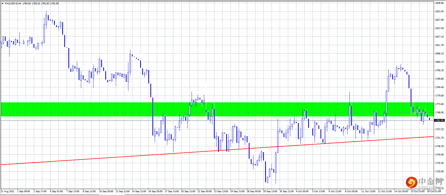Click the 24 Sep 21:00 time label
Screen dimensions: 446x195
pos(237,191)
